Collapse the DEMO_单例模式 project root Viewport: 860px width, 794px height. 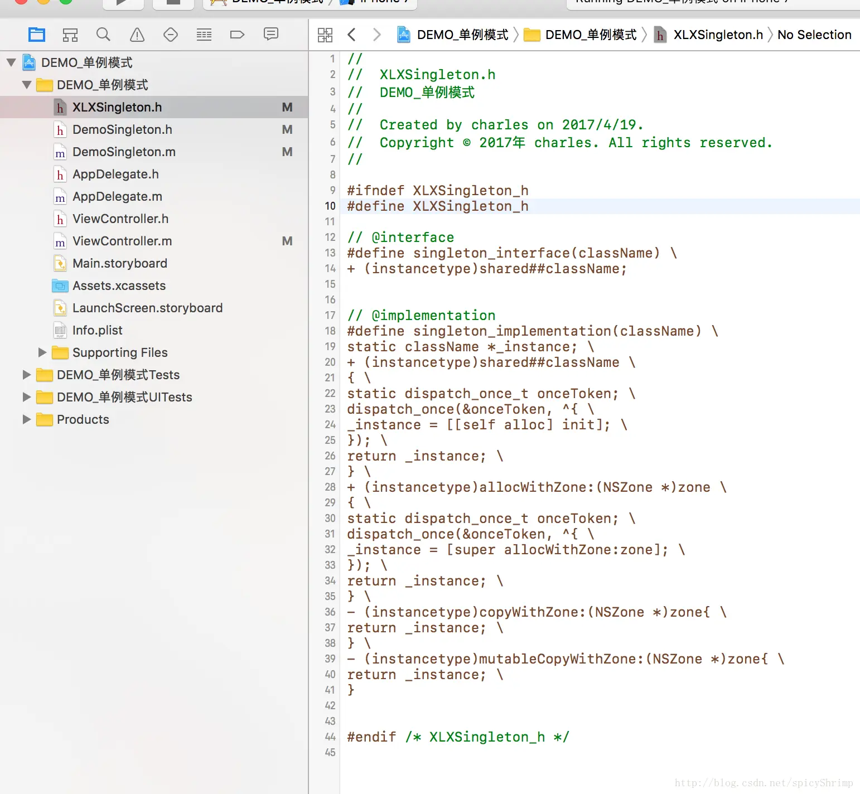pos(11,62)
